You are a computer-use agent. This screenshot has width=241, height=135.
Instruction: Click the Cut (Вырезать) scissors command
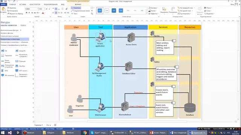click(x=12, y=8)
